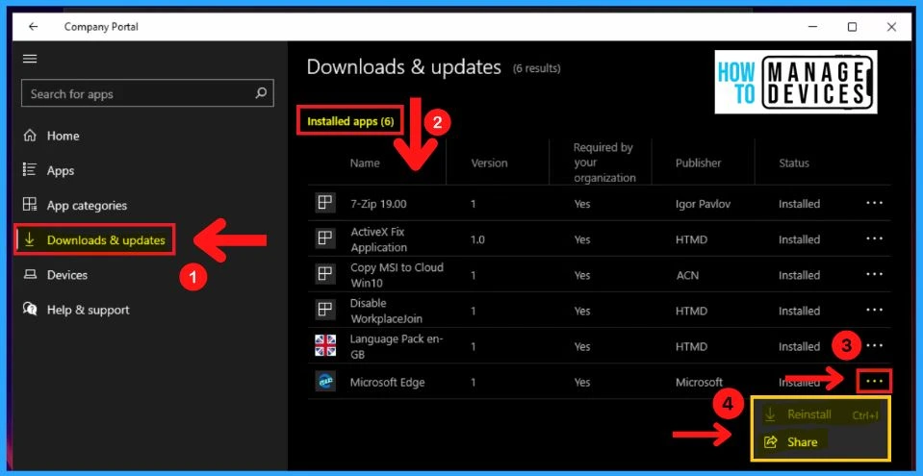Click the Devices laptop icon
This screenshot has width=923, height=476.
[30, 275]
